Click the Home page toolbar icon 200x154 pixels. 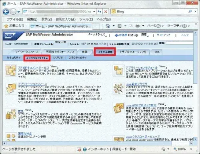pos(108,26)
